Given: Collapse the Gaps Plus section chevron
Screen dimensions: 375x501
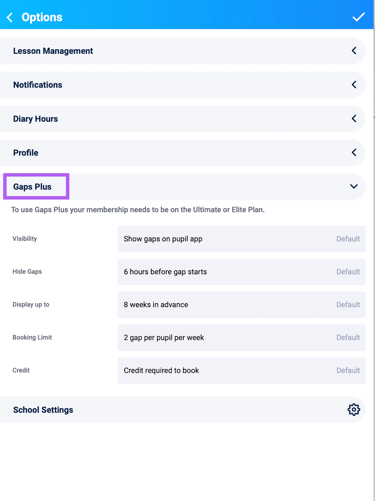Looking at the screenshot, I should click(354, 186).
